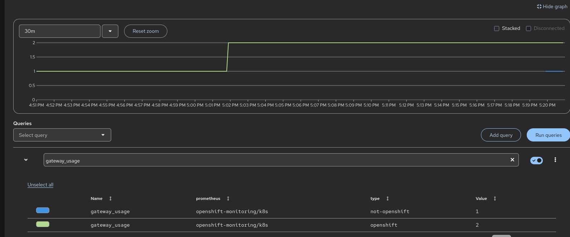The width and height of the screenshot is (570, 237).
Task: Disable the gateway_usage query toggle switch
Action: (536, 160)
